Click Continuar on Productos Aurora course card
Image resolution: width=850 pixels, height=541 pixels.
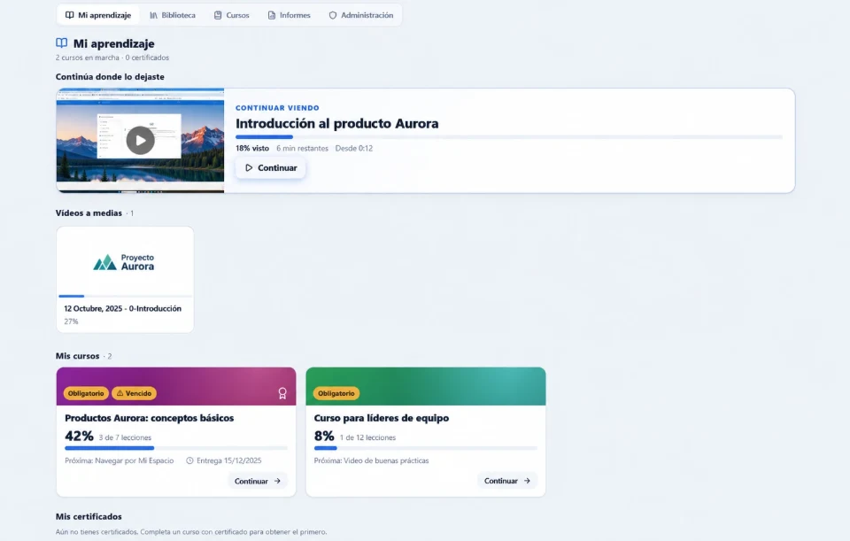(258, 481)
